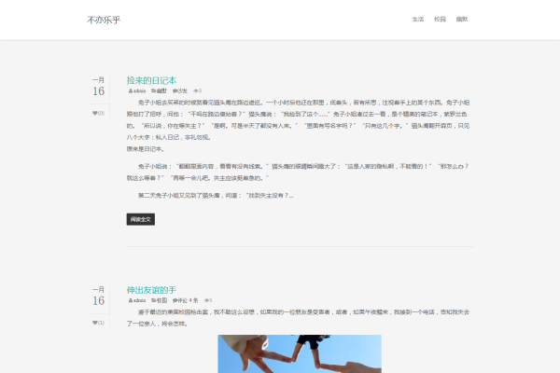Viewport: 560px width, 373px height.
Task: Click the 不亦乐乎 site title
Action: 104,19
